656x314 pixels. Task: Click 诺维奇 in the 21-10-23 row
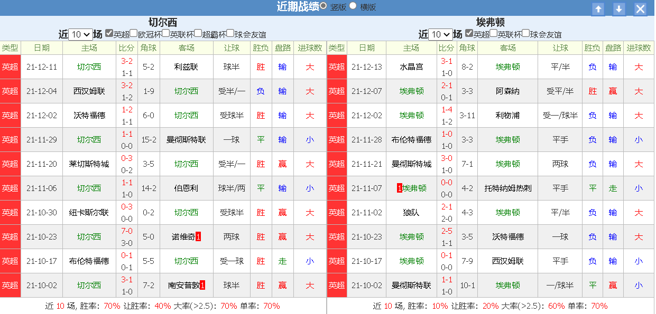(183, 237)
